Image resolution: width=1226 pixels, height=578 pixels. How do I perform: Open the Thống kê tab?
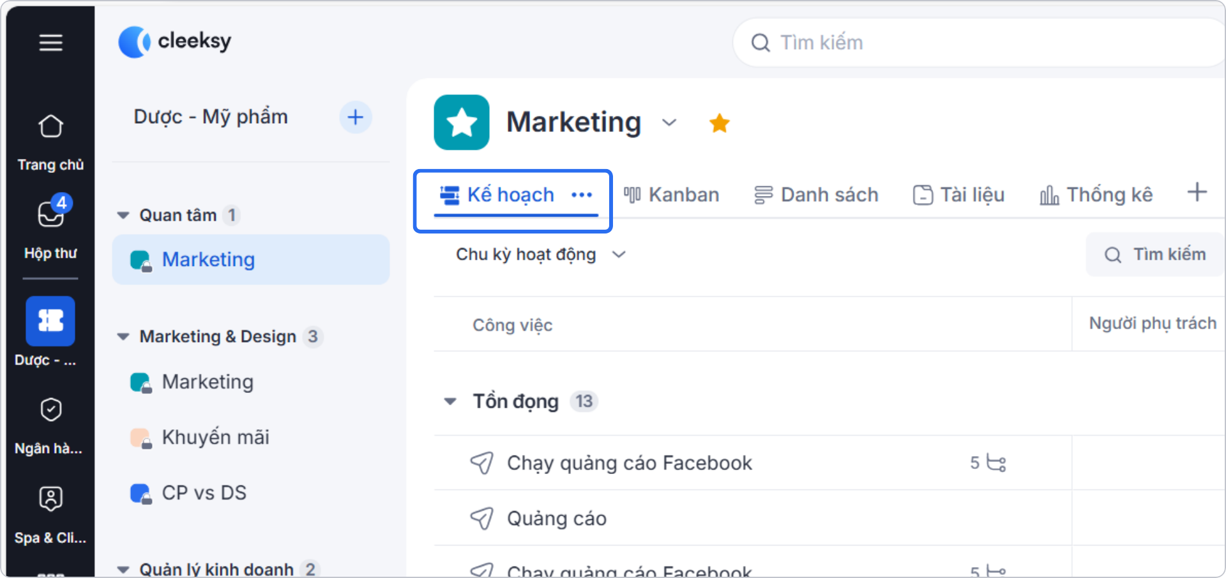coord(1095,195)
